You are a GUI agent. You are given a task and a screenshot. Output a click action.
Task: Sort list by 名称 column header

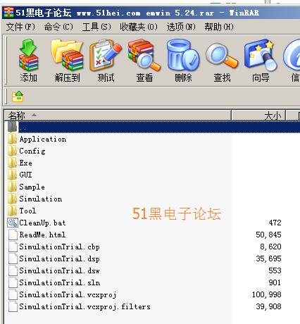click(x=118, y=116)
